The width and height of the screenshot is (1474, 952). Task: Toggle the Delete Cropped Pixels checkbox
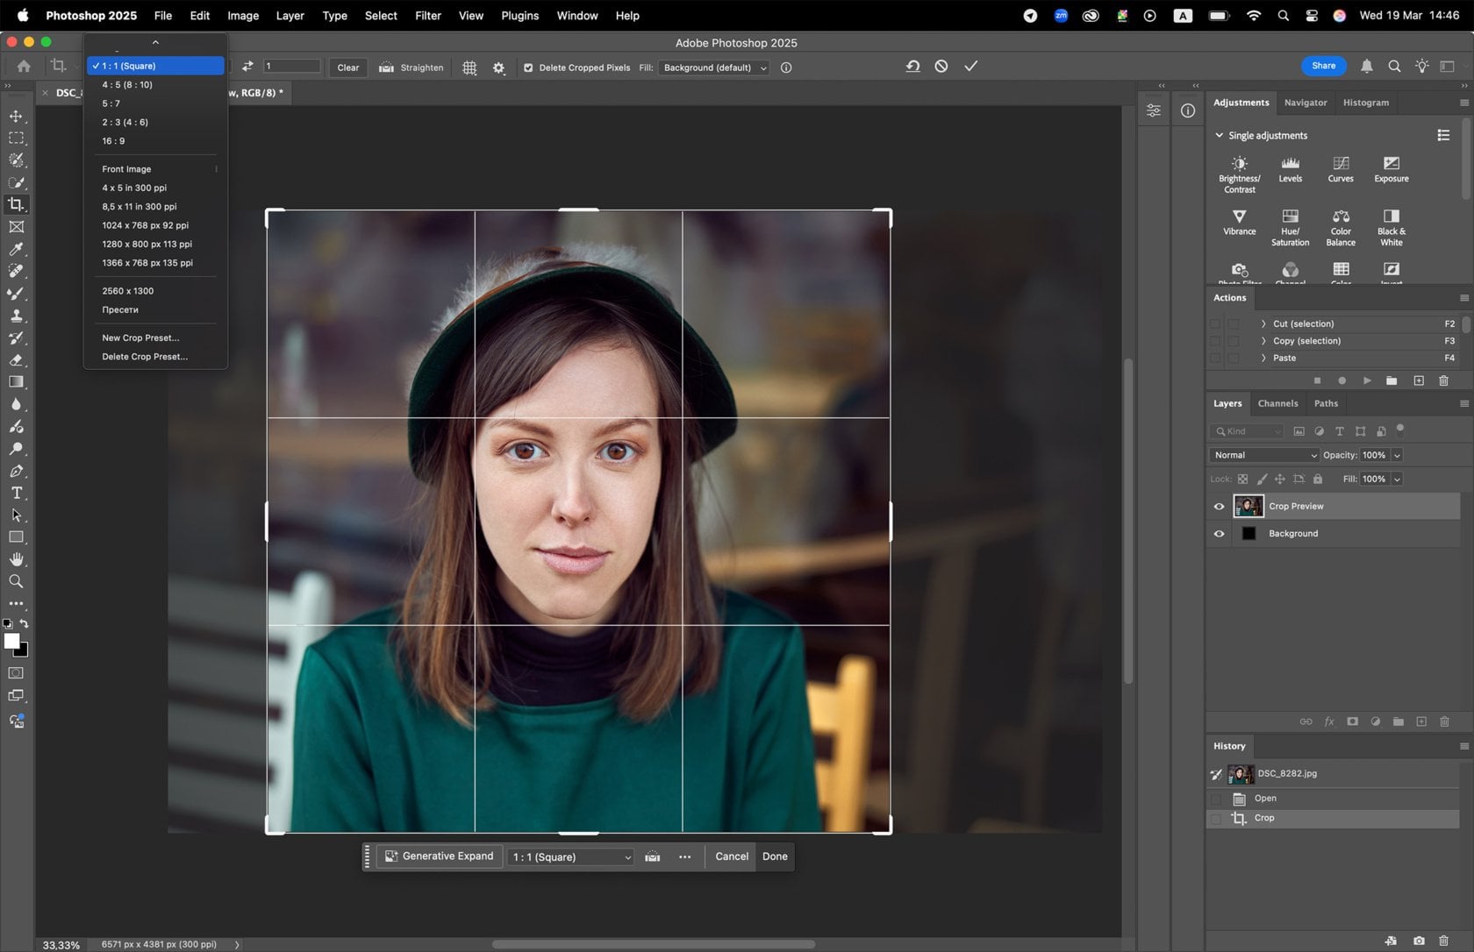(x=528, y=67)
